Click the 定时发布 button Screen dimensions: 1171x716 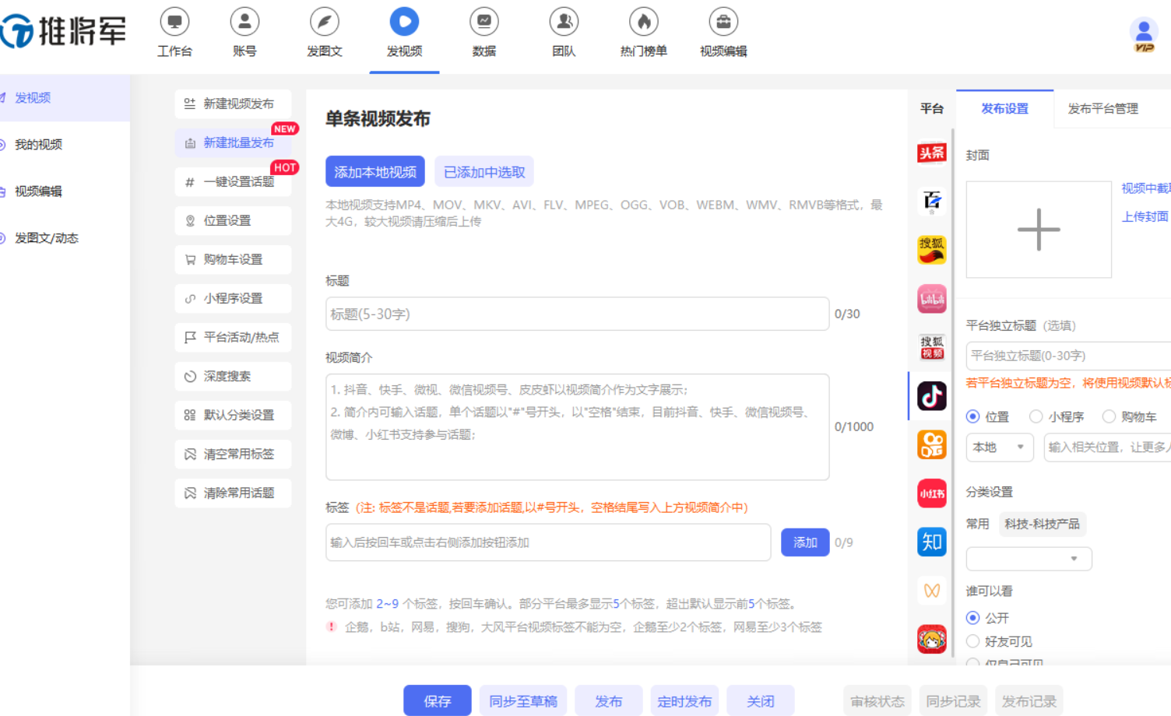(x=684, y=700)
